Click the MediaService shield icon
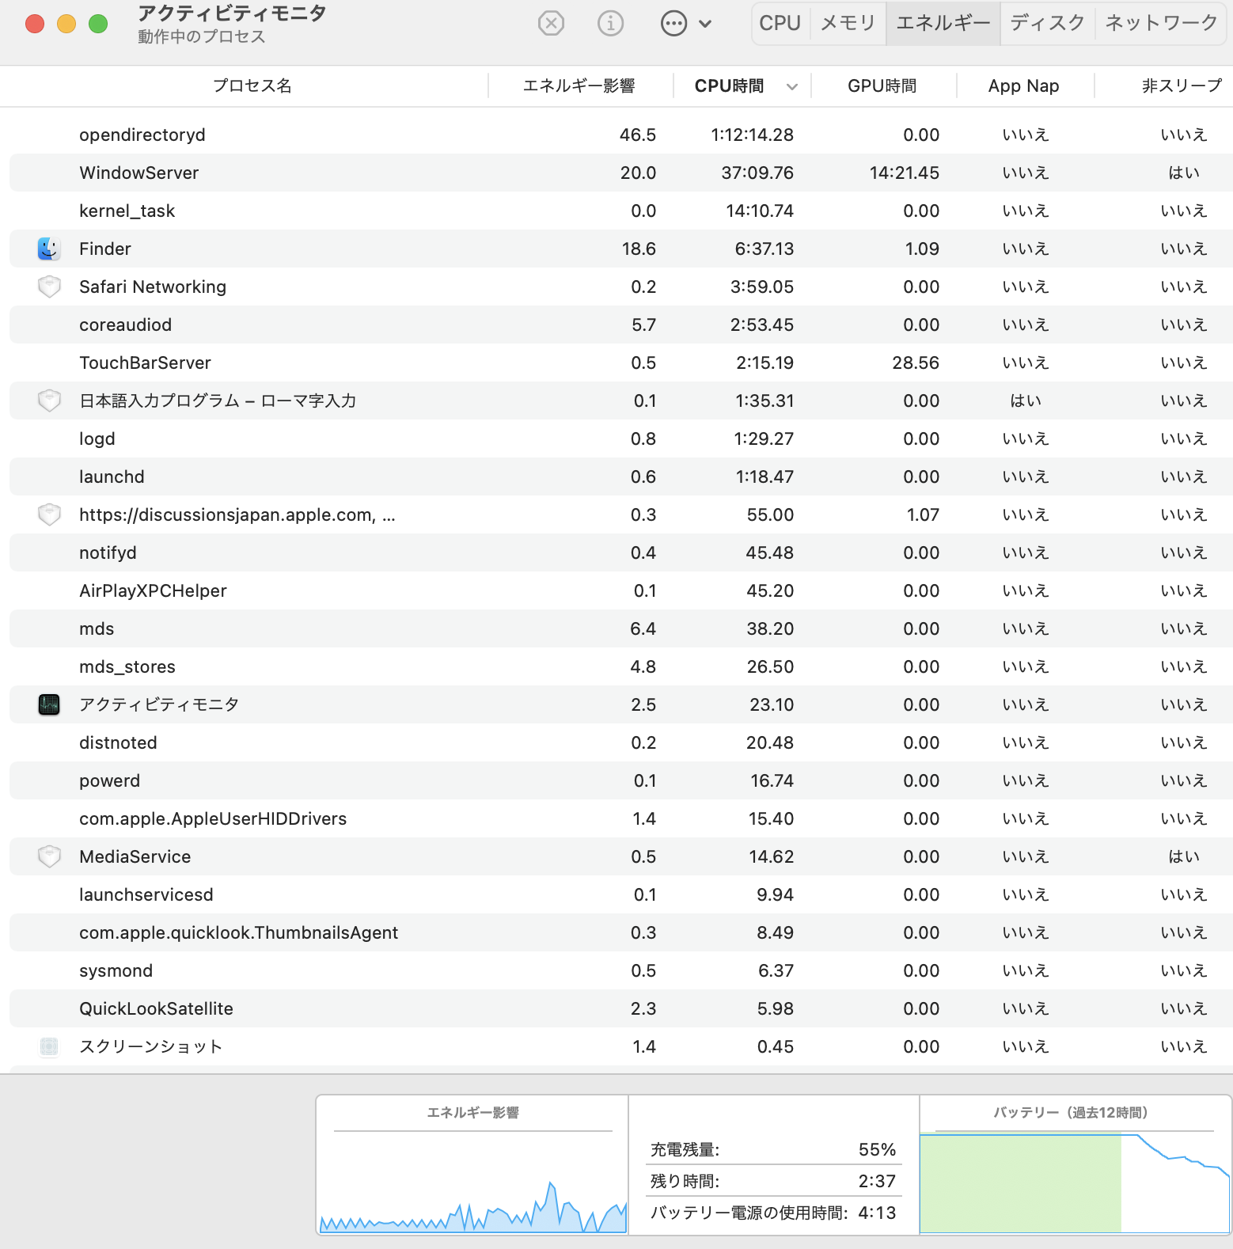The width and height of the screenshot is (1233, 1249). (x=49, y=856)
